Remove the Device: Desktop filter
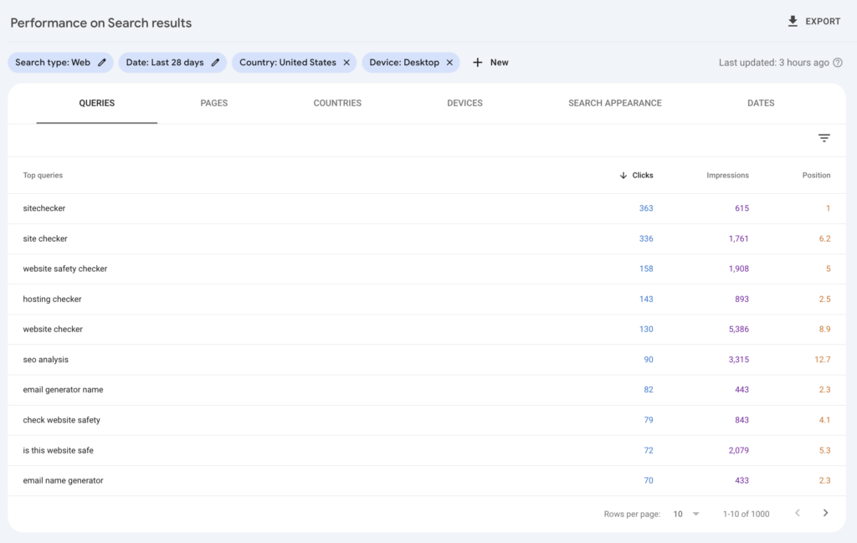The image size is (857, 543). click(449, 63)
